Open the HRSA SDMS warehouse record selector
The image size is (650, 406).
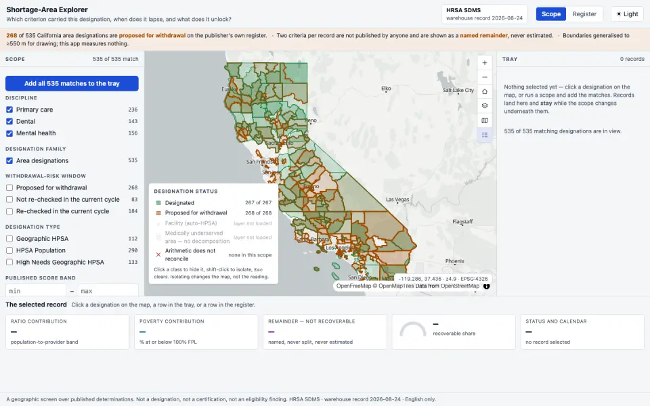coord(484,14)
